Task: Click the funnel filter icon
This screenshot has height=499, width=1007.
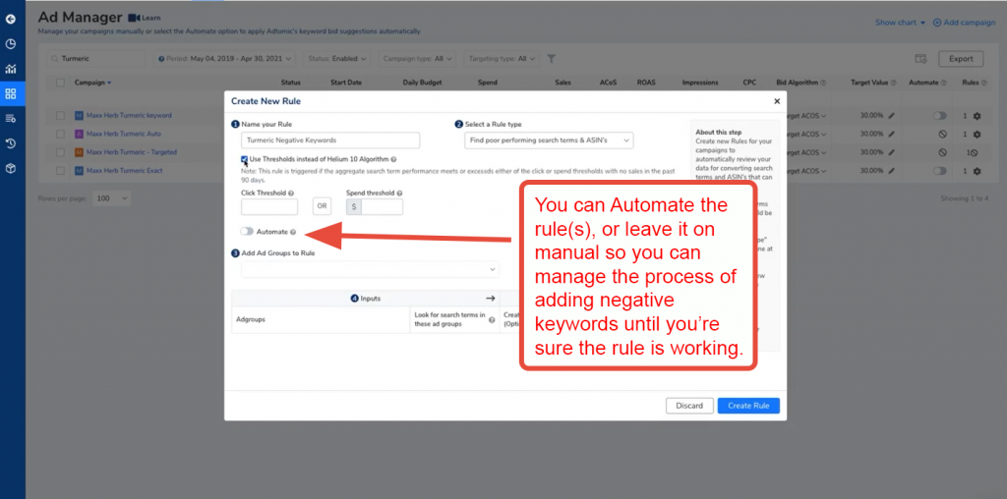Action: (x=551, y=58)
